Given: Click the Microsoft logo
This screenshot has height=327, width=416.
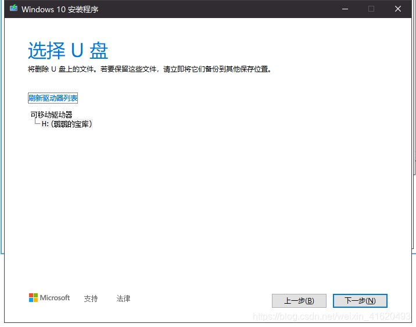Looking at the screenshot, I should tap(49, 298).
